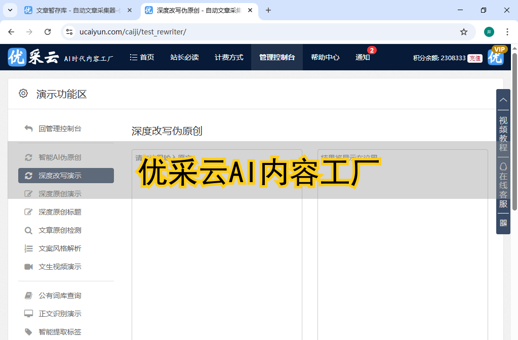Screen dimensions: 518x340
Task: Select 文案风格解析 in the sidebar
Action: [60, 248]
